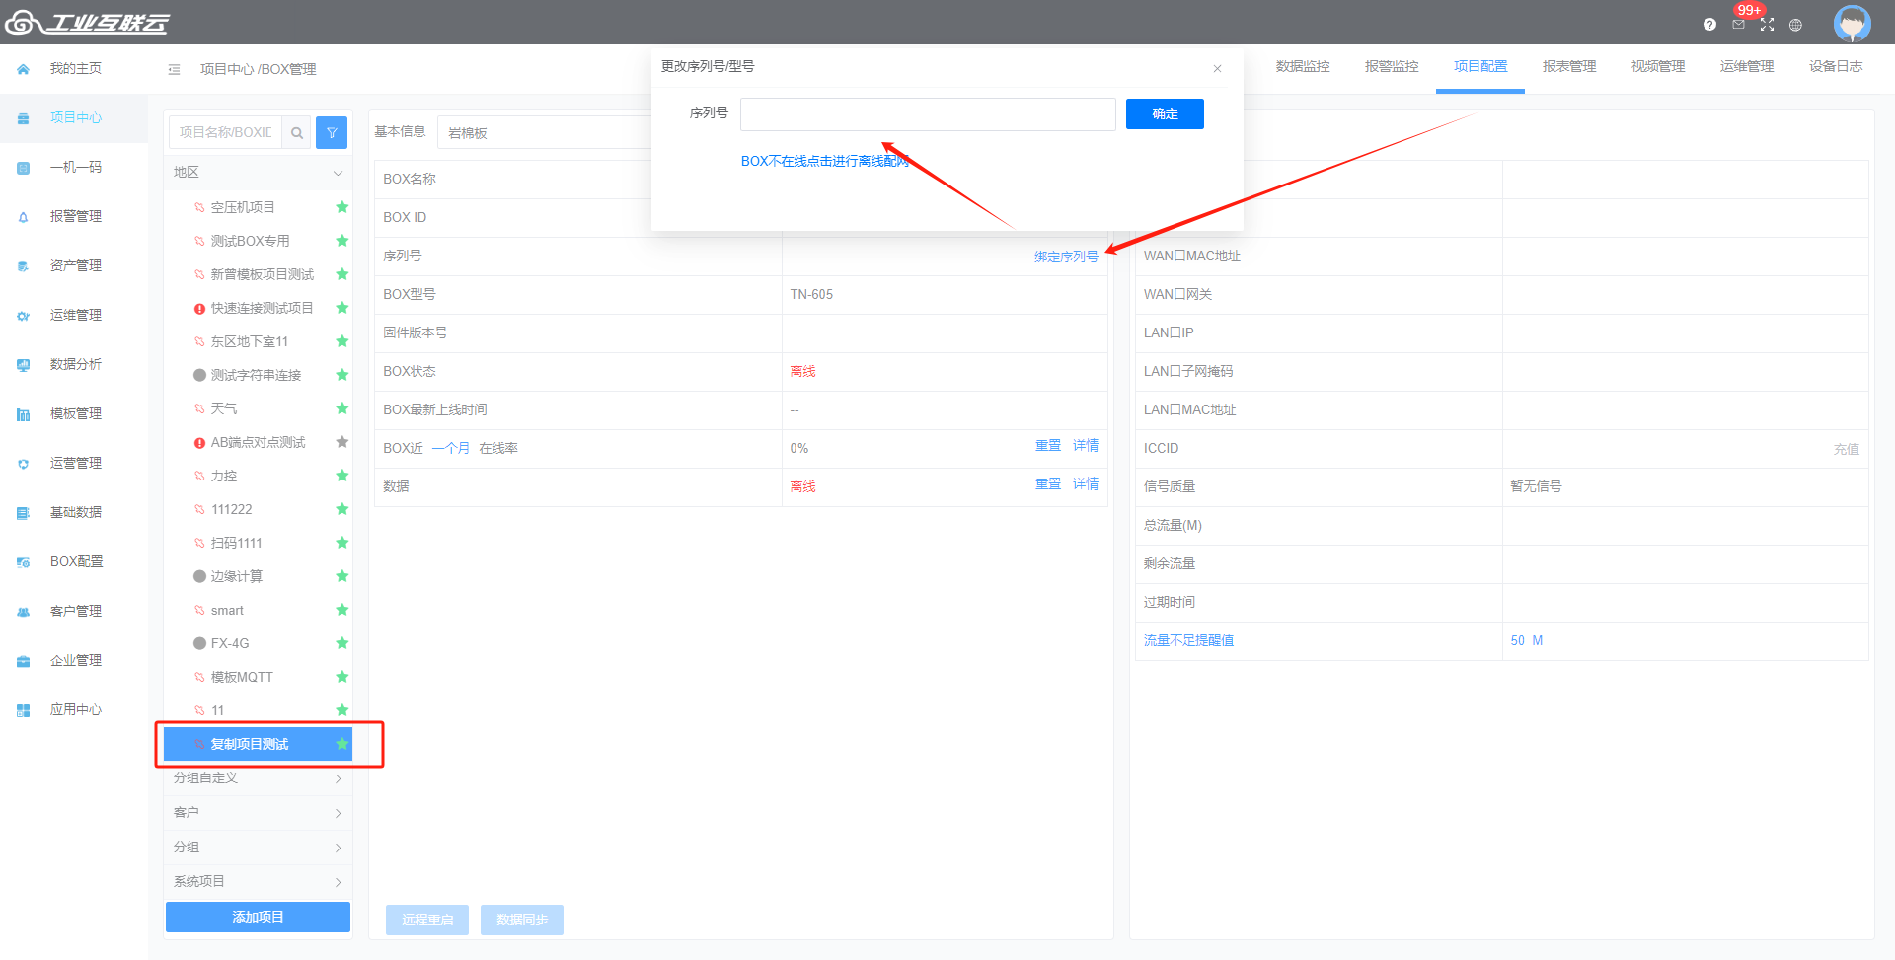Click the 绑定序列号 link
This screenshot has width=1895, height=960.
tap(1066, 257)
